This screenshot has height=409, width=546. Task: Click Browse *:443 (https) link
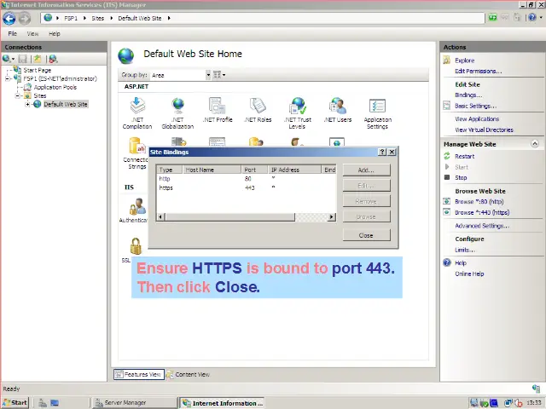[482, 212]
